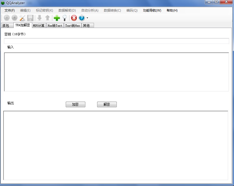
Task: Switch to the MD5计算 tab
Action: pyautogui.click(x=39, y=26)
